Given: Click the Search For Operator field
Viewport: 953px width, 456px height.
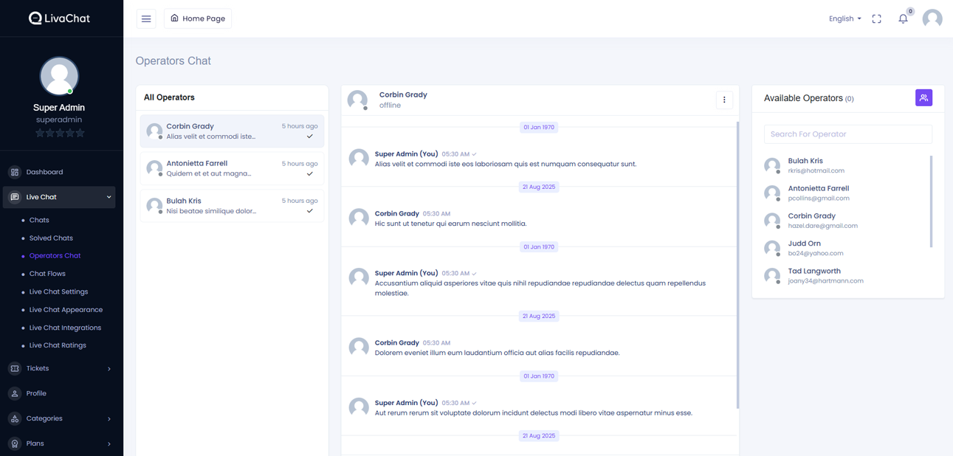Looking at the screenshot, I should click(847, 134).
